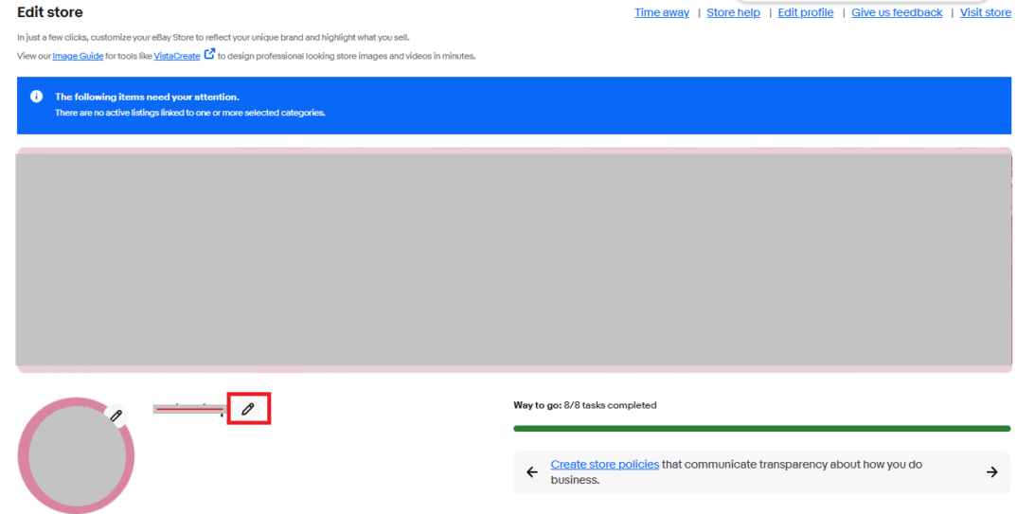The image size is (1017, 514).
Task: Click the pencil icon on the profile picture
Action: (116, 415)
